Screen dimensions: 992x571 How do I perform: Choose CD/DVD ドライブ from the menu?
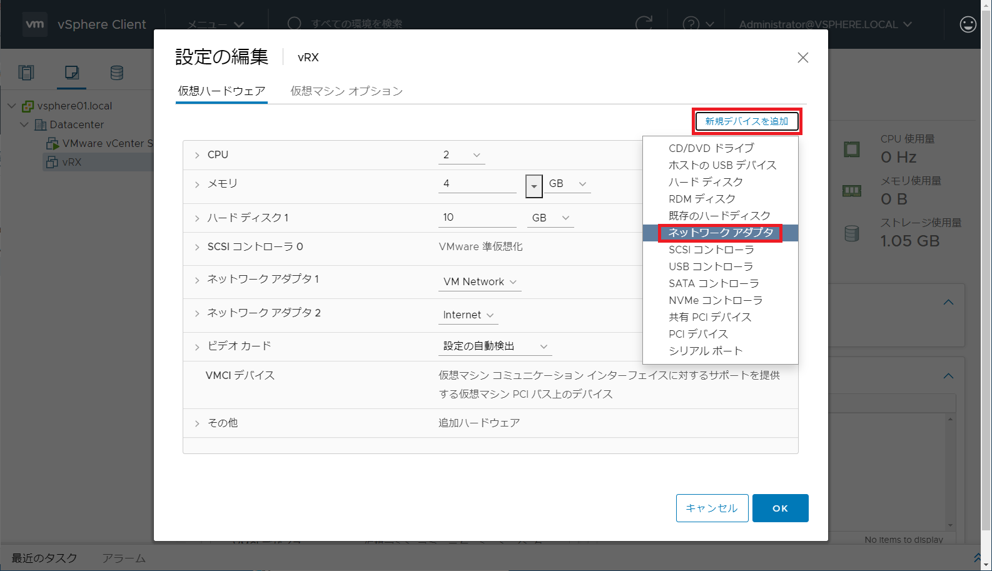(721, 148)
